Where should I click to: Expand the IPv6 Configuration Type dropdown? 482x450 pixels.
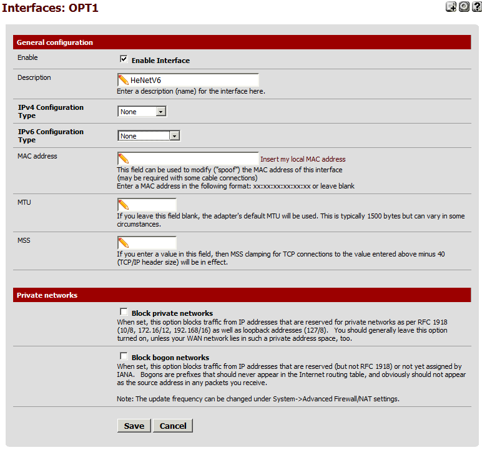pyautogui.click(x=149, y=136)
